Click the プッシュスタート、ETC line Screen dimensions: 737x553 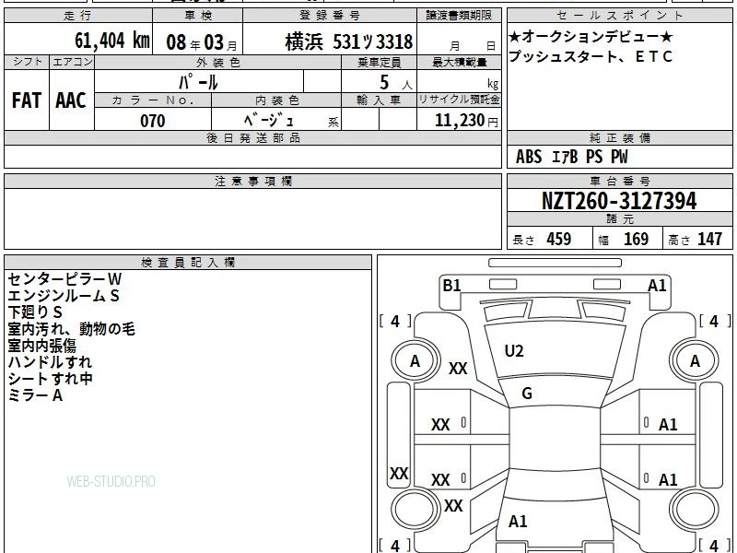coord(591,56)
